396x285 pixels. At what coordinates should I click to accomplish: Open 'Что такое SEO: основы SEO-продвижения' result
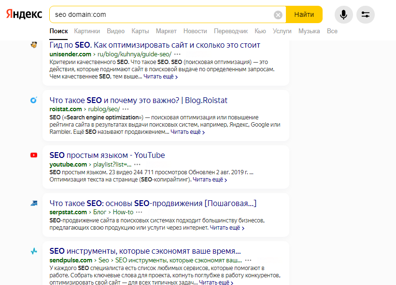point(153,203)
